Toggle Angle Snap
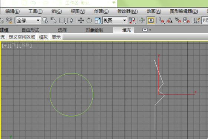Viewport: 208px width, 139px height. click(x=169, y=20)
